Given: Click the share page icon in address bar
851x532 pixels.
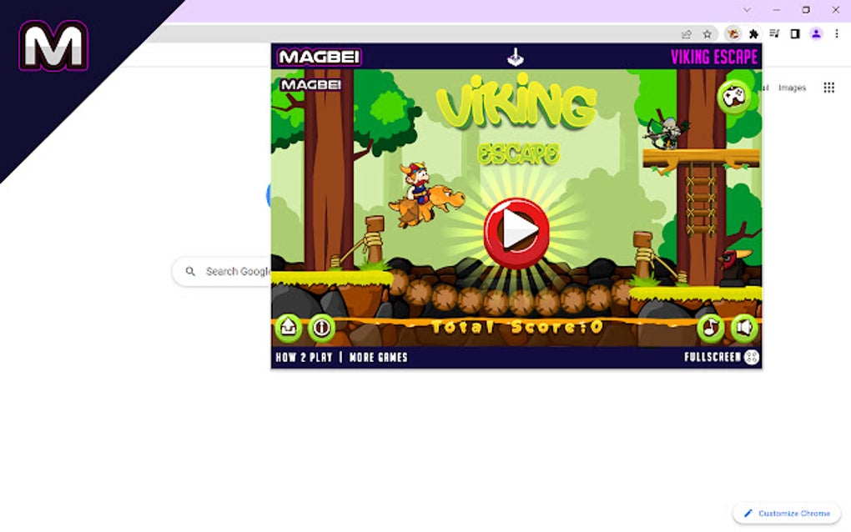Looking at the screenshot, I should click(x=687, y=34).
